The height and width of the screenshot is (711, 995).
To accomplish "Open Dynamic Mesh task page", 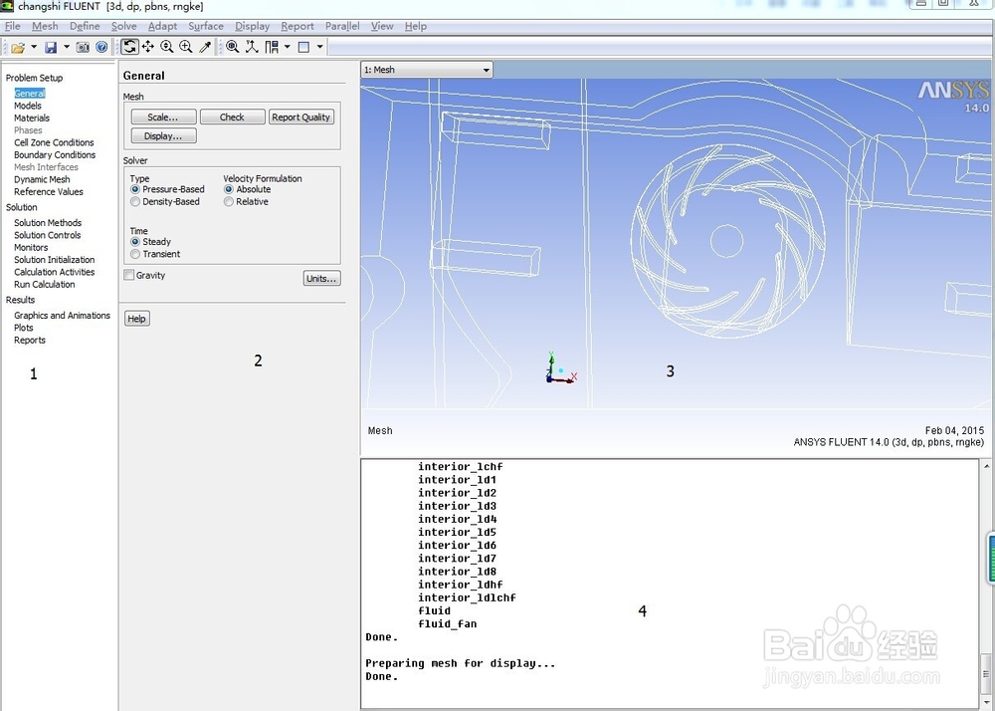I will coord(42,179).
